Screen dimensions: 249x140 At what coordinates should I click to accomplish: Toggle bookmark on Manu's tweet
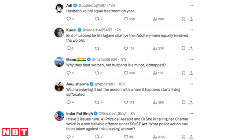(183, 73)
